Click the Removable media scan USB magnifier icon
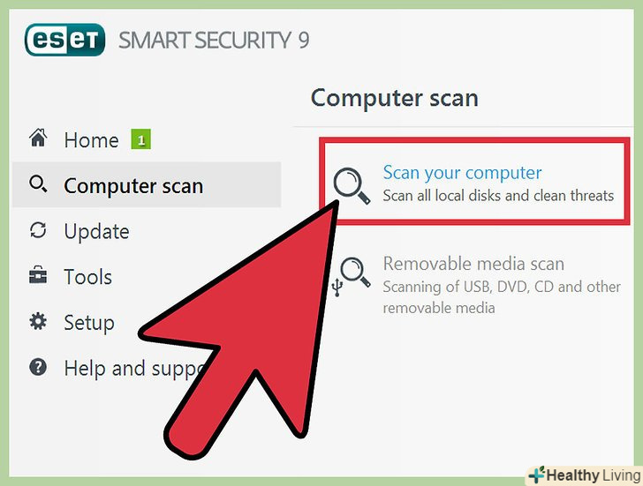643x486 pixels. pos(352,276)
